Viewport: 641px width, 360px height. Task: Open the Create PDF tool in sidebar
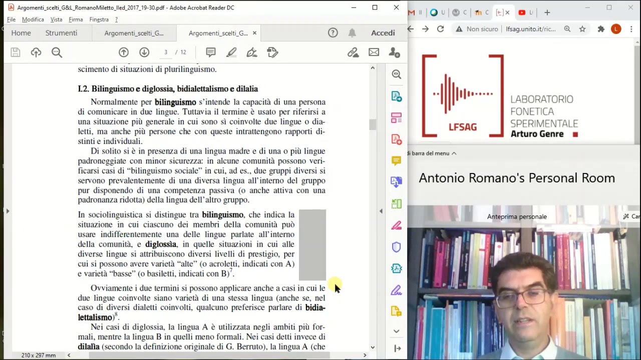click(x=397, y=139)
